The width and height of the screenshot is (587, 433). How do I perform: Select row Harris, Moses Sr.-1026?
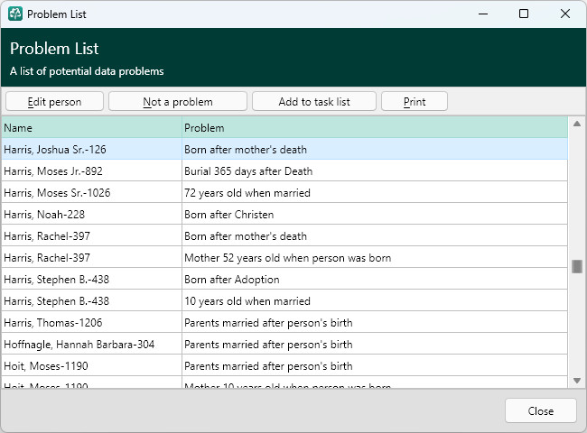[284, 193]
